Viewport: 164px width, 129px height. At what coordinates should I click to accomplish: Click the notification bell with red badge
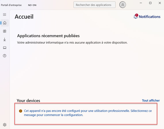(136, 16)
